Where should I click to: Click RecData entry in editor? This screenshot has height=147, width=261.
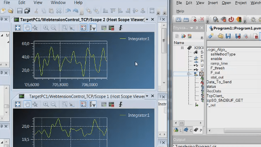pos(214,91)
